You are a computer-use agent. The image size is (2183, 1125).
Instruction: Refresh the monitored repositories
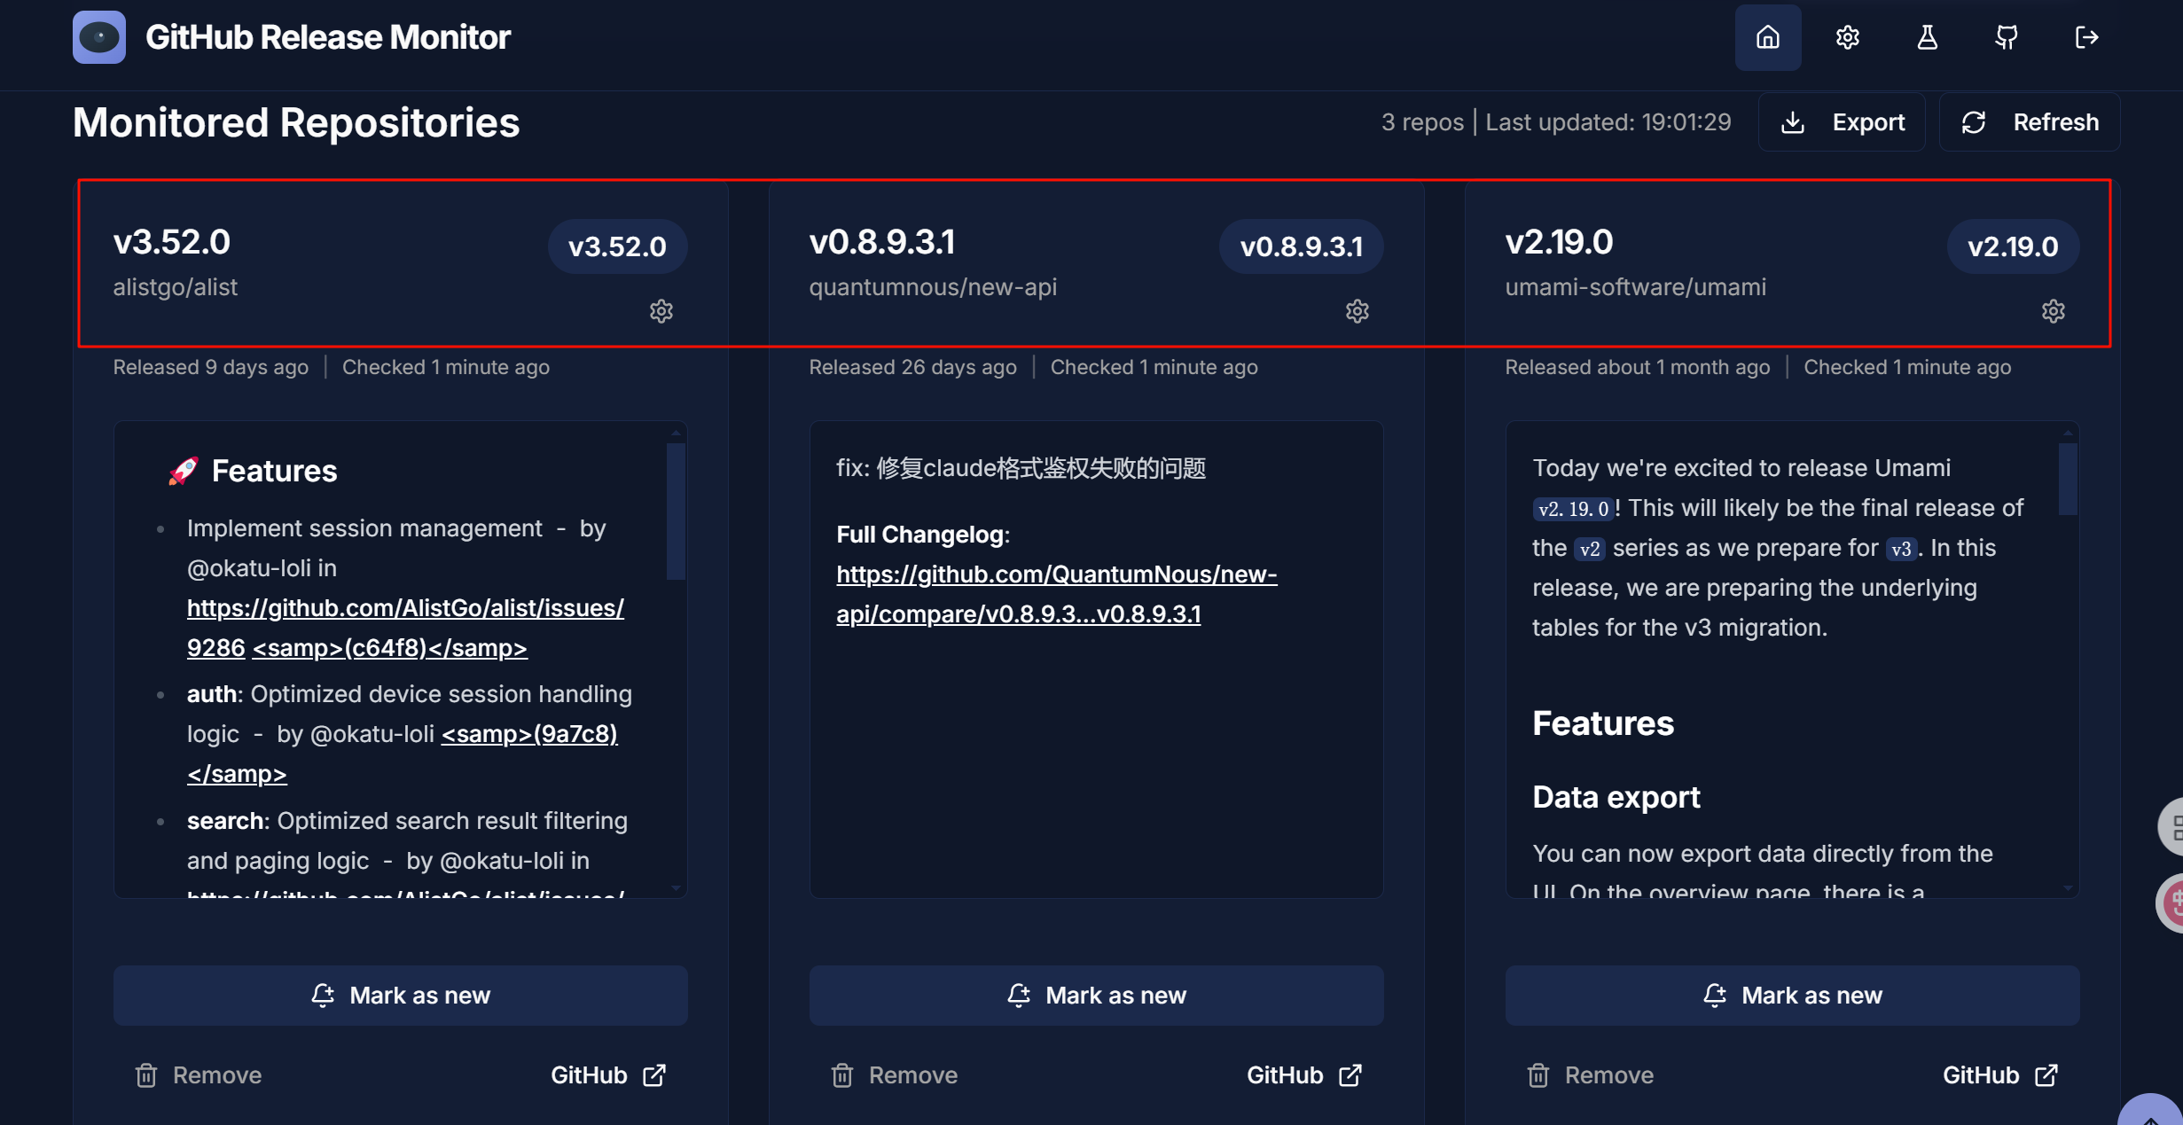click(x=2030, y=122)
